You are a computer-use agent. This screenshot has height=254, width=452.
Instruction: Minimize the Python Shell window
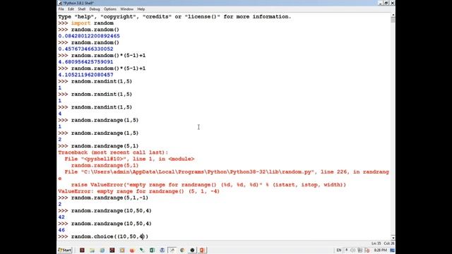380,3
